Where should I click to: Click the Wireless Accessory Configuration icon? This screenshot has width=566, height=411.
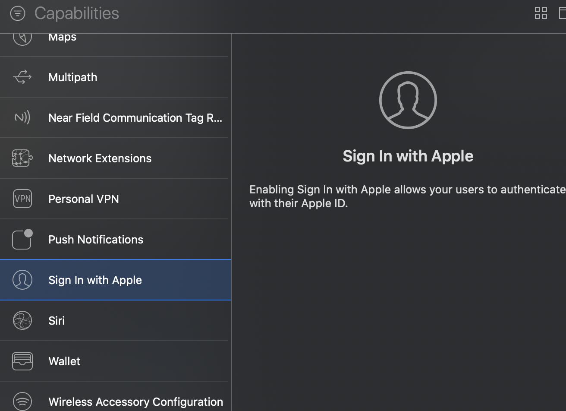click(x=22, y=402)
